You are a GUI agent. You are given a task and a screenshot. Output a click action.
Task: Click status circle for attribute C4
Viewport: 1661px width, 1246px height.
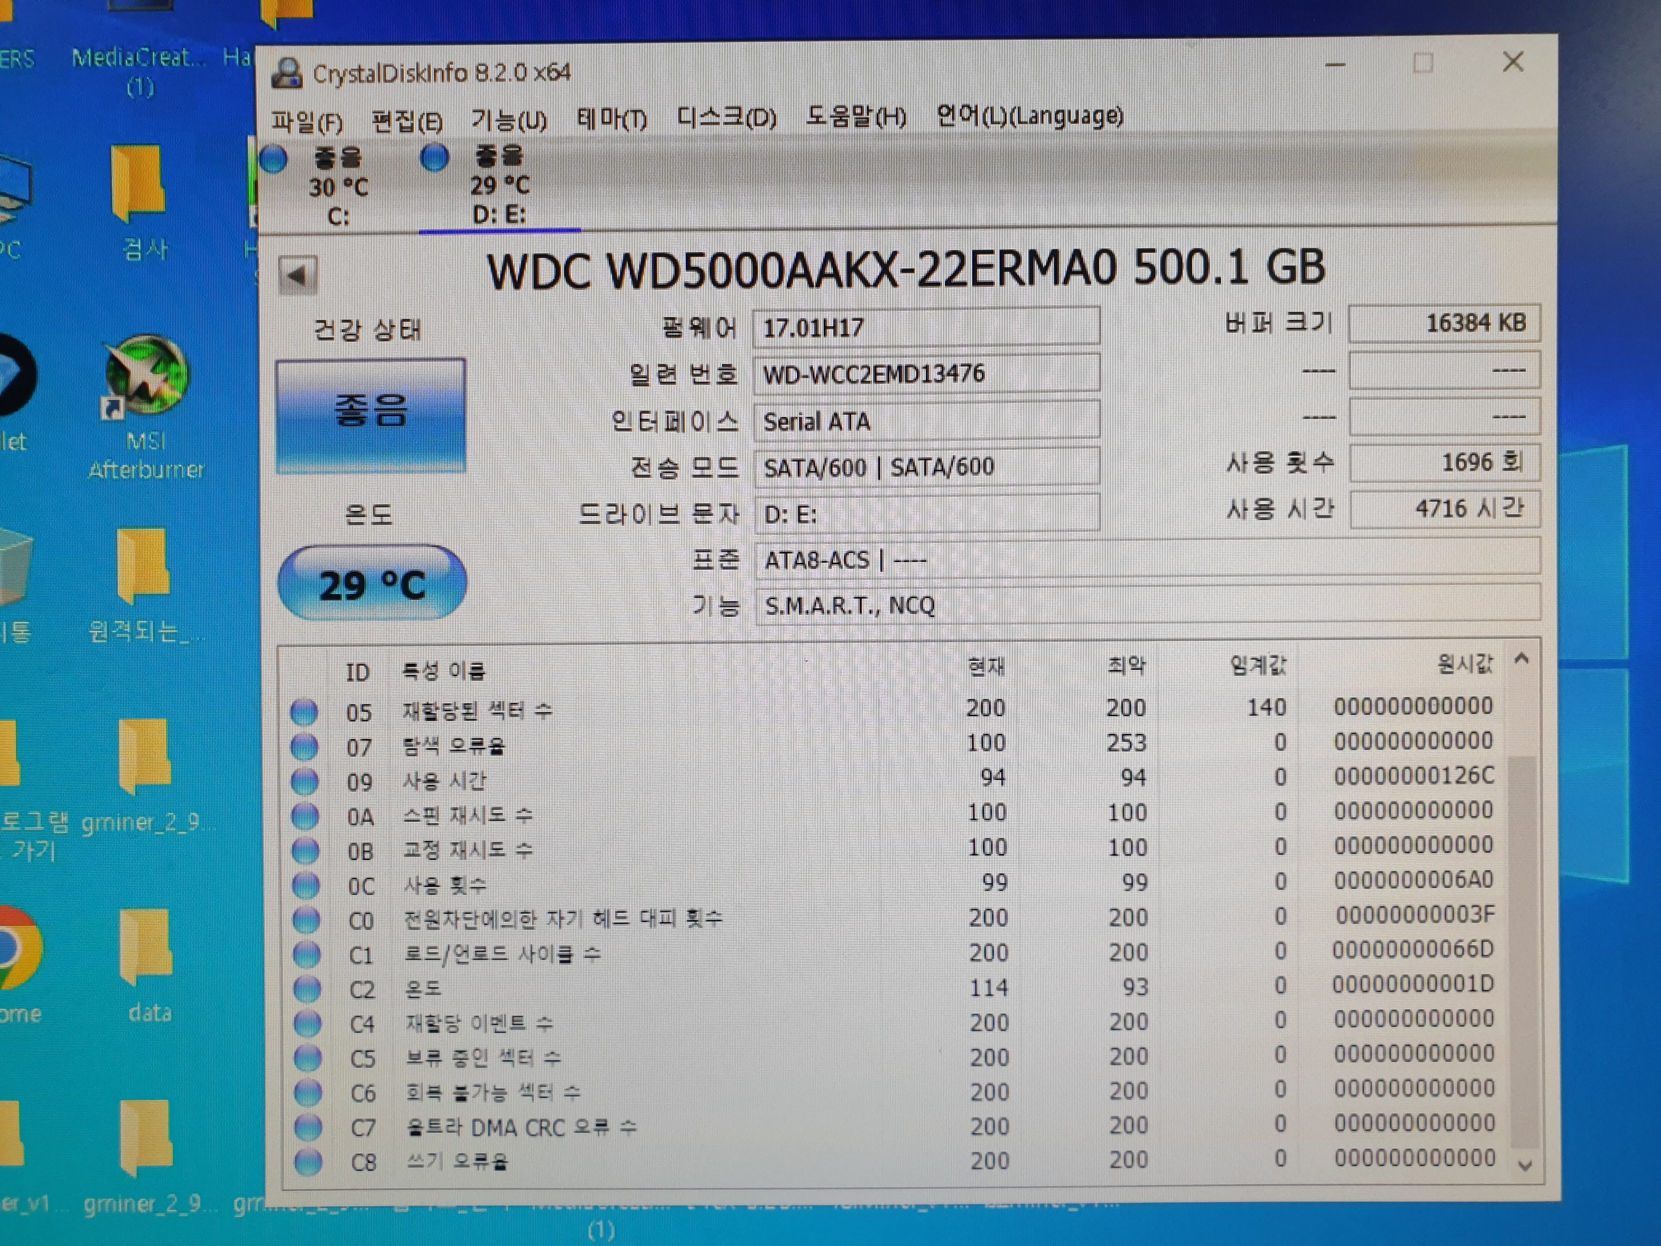[307, 1023]
